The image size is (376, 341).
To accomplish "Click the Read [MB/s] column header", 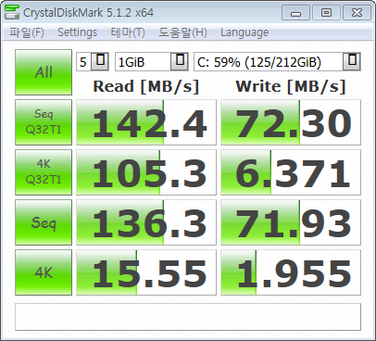I will tap(146, 86).
